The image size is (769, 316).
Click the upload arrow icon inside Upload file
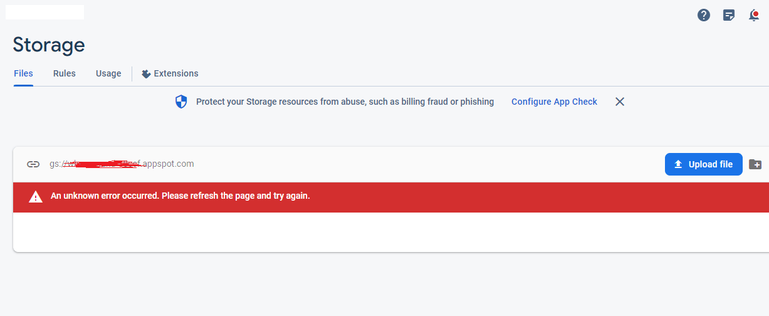[678, 164]
